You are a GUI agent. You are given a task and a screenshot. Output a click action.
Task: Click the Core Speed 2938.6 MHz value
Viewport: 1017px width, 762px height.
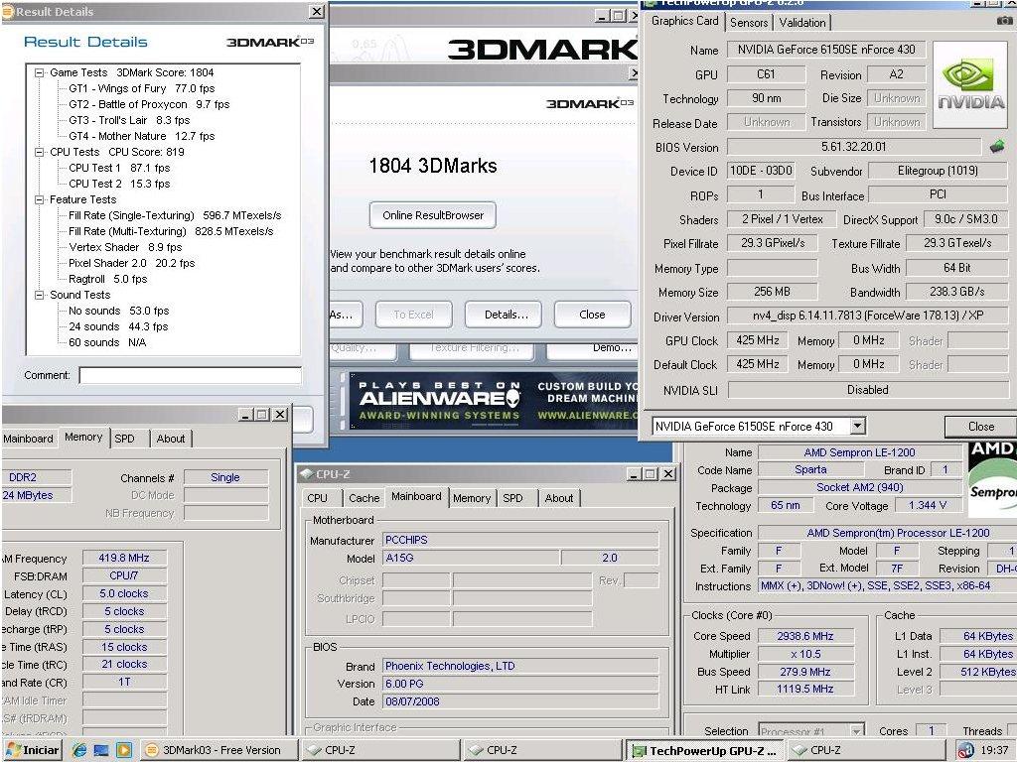(804, 636)
